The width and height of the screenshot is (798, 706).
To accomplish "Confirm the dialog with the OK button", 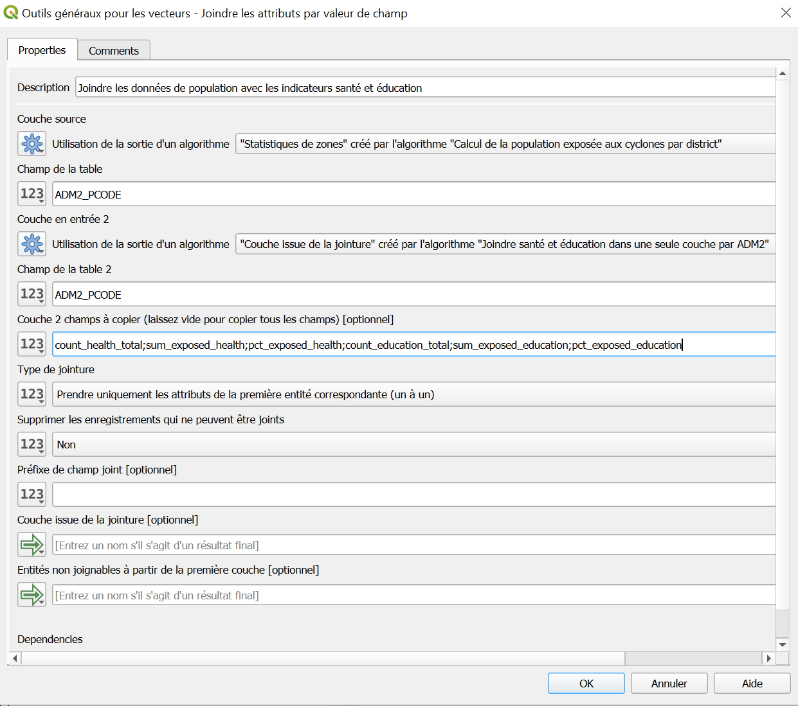I will (x=586, y=684).
